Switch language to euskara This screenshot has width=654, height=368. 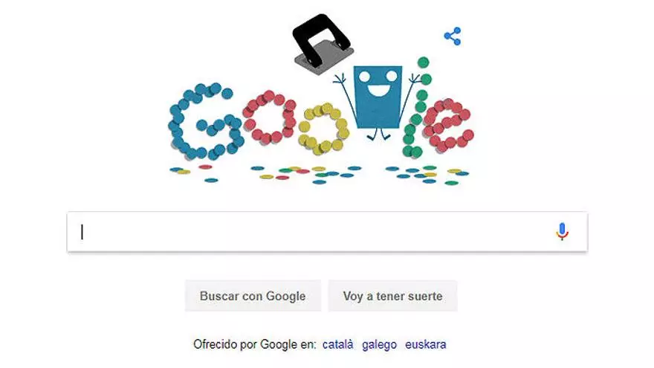tap(425, 344)
